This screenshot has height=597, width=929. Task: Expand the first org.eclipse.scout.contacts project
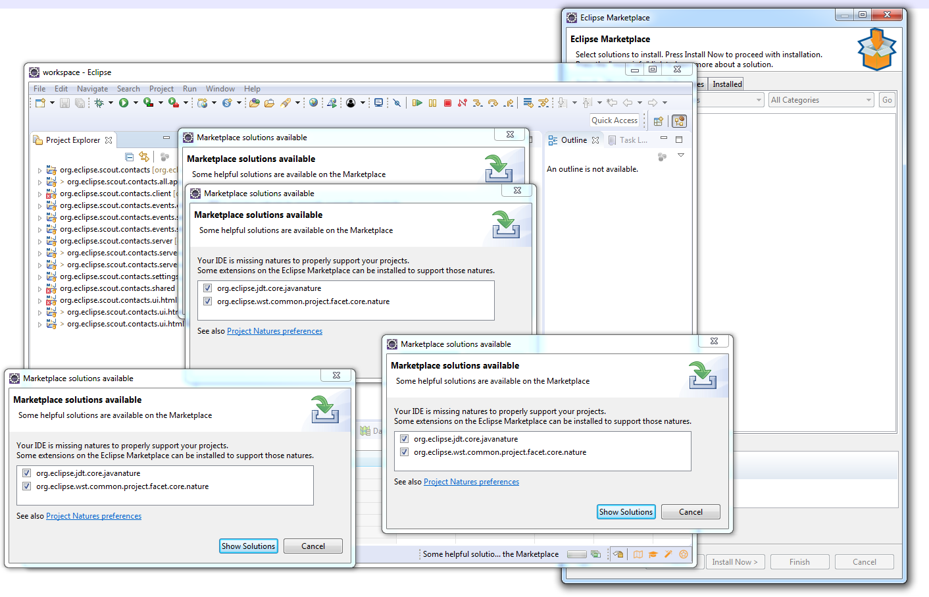pos(39,170)
